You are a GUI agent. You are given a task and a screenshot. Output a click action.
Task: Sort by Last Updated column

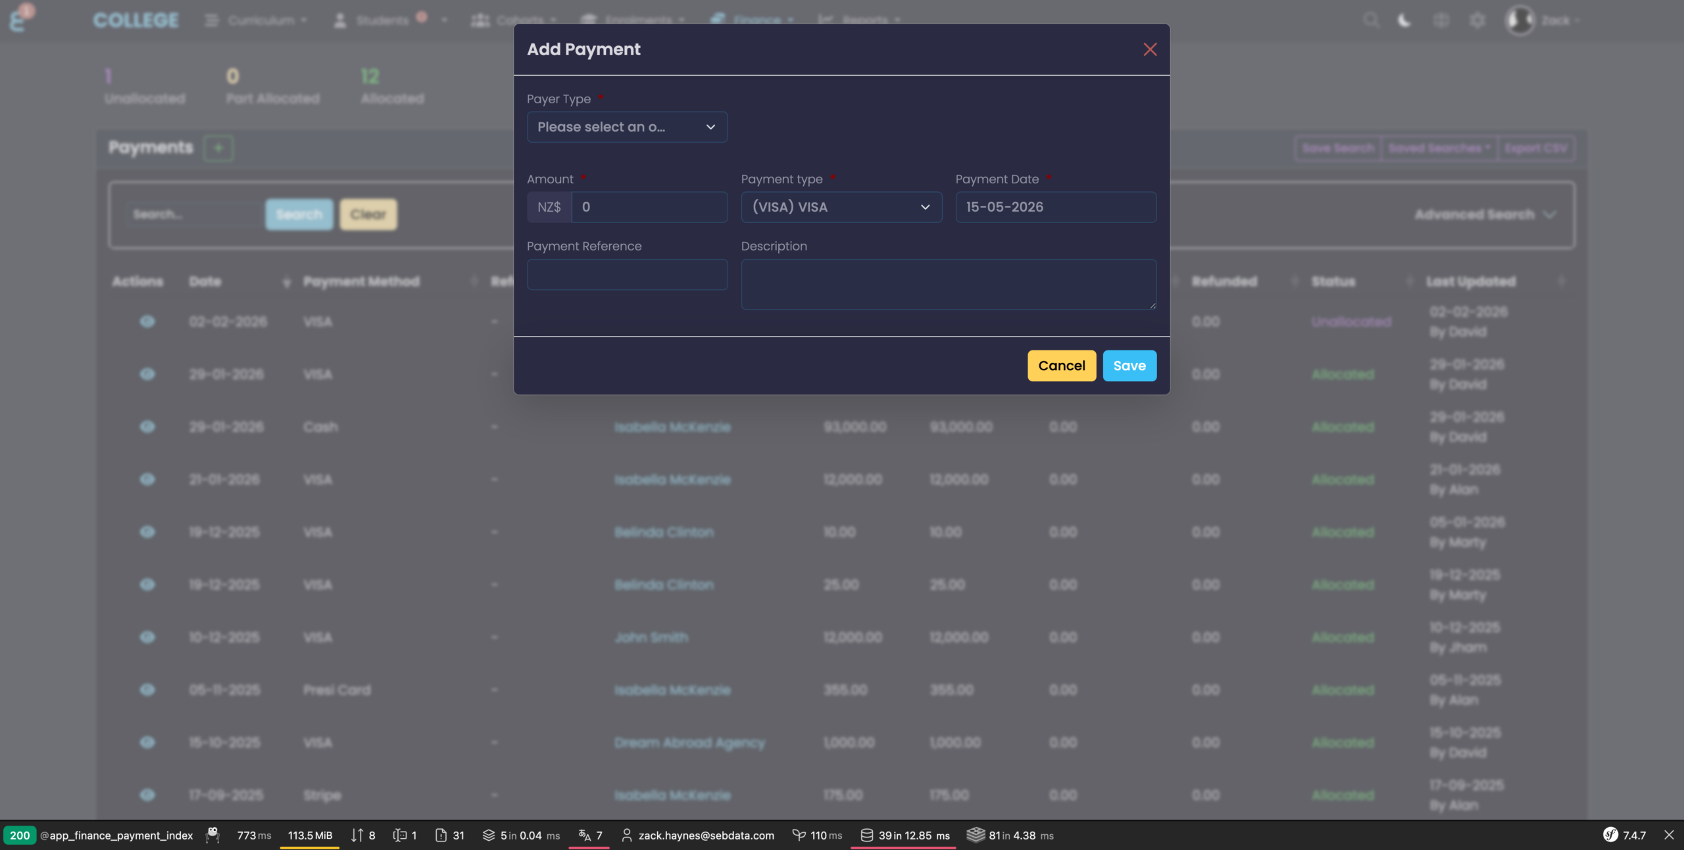pos(1495,281)
